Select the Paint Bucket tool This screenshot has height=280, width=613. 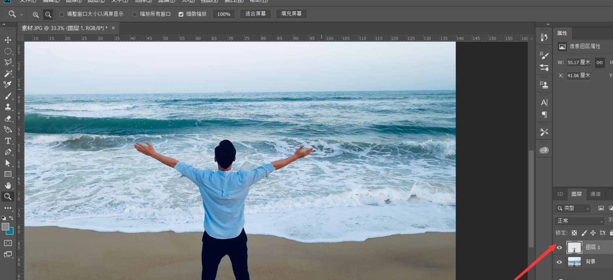click(8, 130)
